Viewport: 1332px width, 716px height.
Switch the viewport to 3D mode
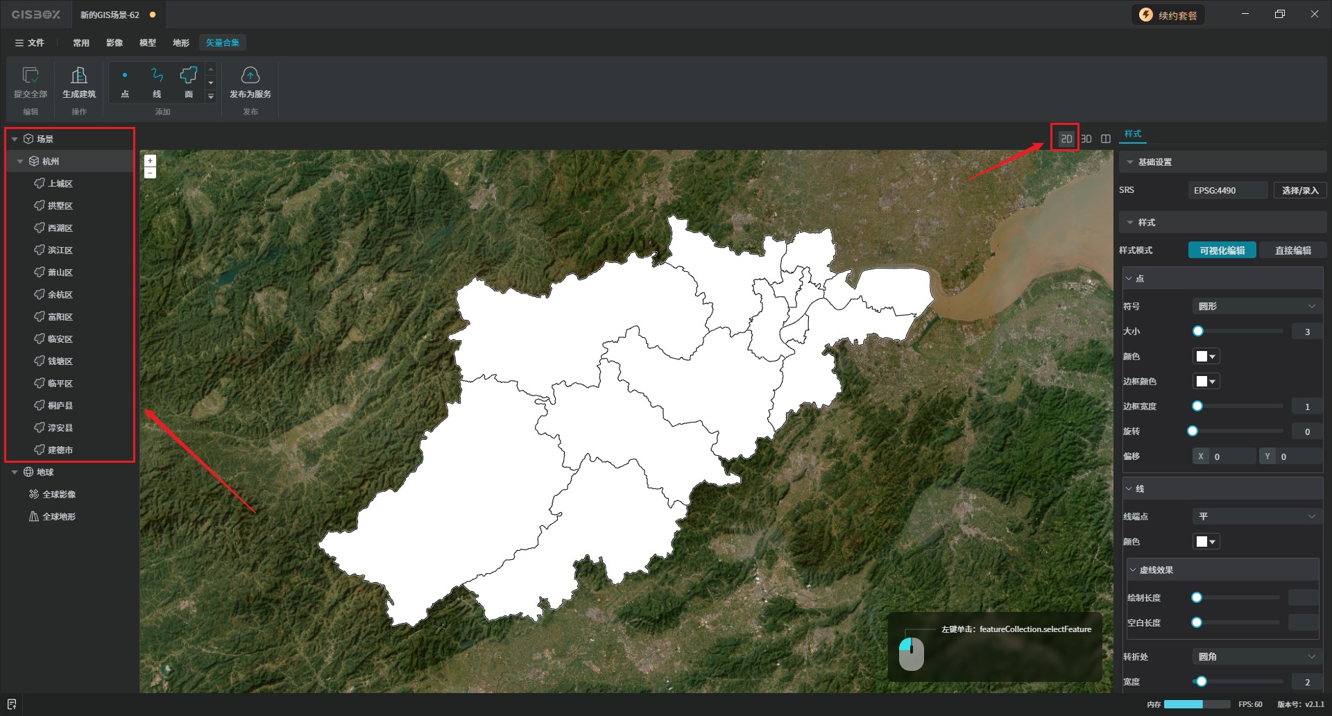[x=1086, y=139]
